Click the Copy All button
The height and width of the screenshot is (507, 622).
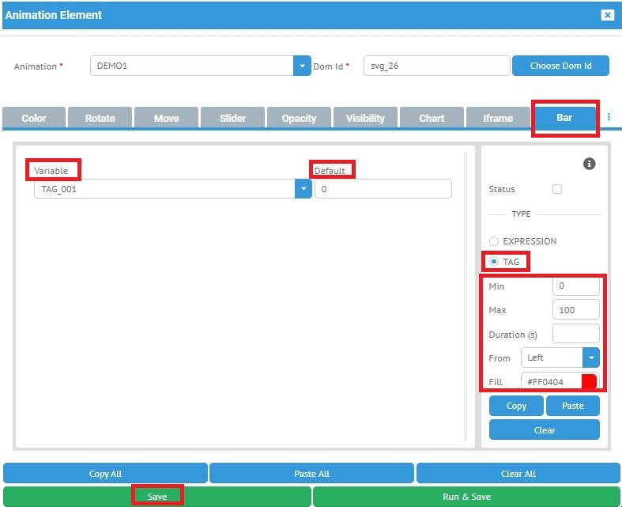105,474
